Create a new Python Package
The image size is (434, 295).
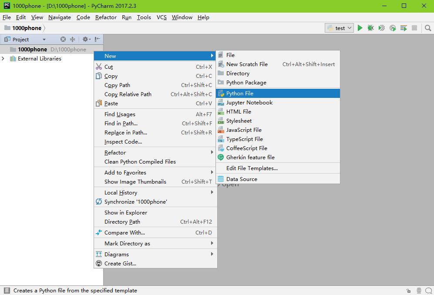[x=278, y=83]
